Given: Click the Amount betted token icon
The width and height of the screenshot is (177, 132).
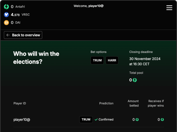Looking at the screenshot, I should (x=137, y=120).
